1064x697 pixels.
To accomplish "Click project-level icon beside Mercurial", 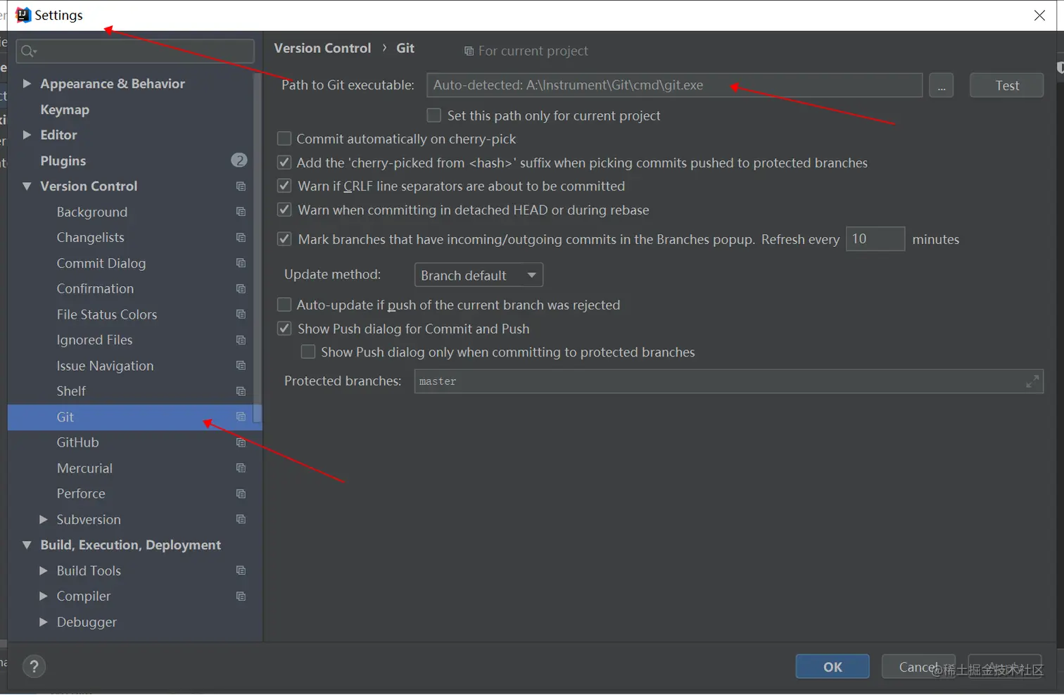I will point(241,468).
